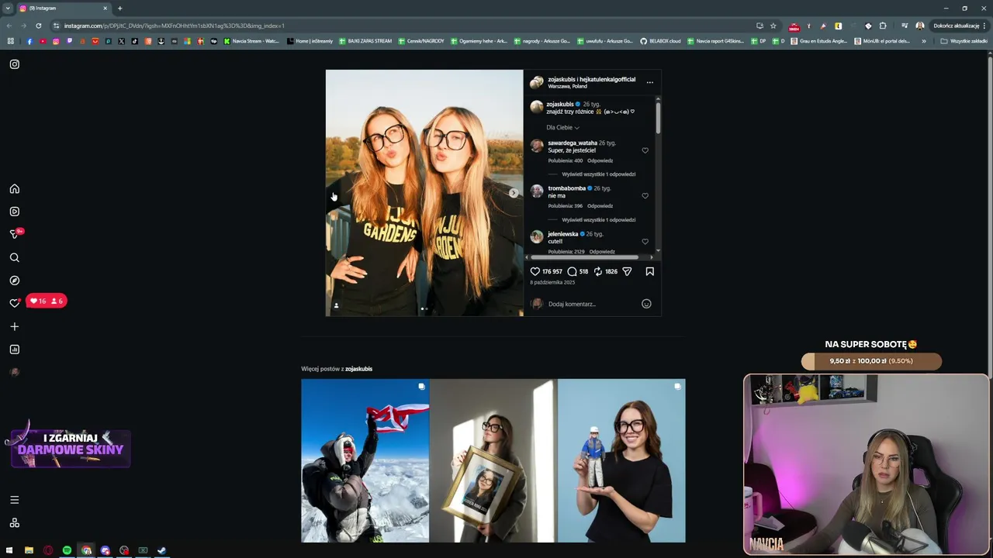Click into the Dodaj komentarz field
The height and width of the screenshot is (558, 993).
coord(593,304)
